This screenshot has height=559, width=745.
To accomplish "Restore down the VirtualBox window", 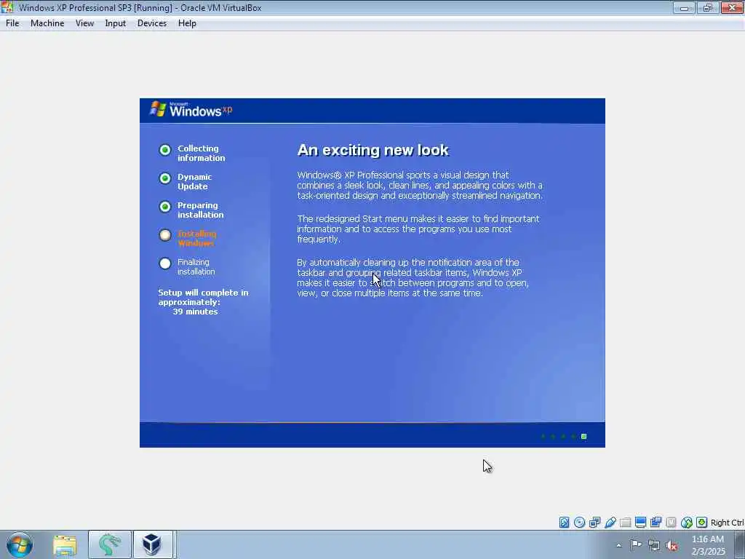I will (708, 7).
